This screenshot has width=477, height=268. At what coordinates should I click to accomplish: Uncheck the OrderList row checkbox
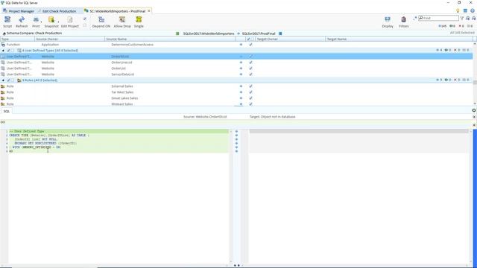pyautogui.click(x=250, y=68)
